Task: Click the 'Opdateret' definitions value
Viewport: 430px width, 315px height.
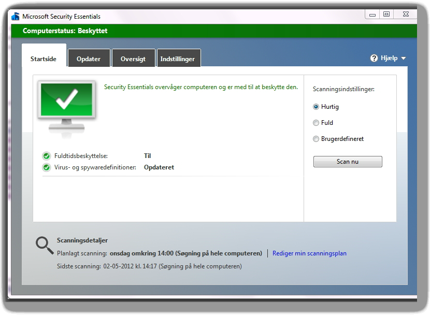Action: [x=159, y=167]
